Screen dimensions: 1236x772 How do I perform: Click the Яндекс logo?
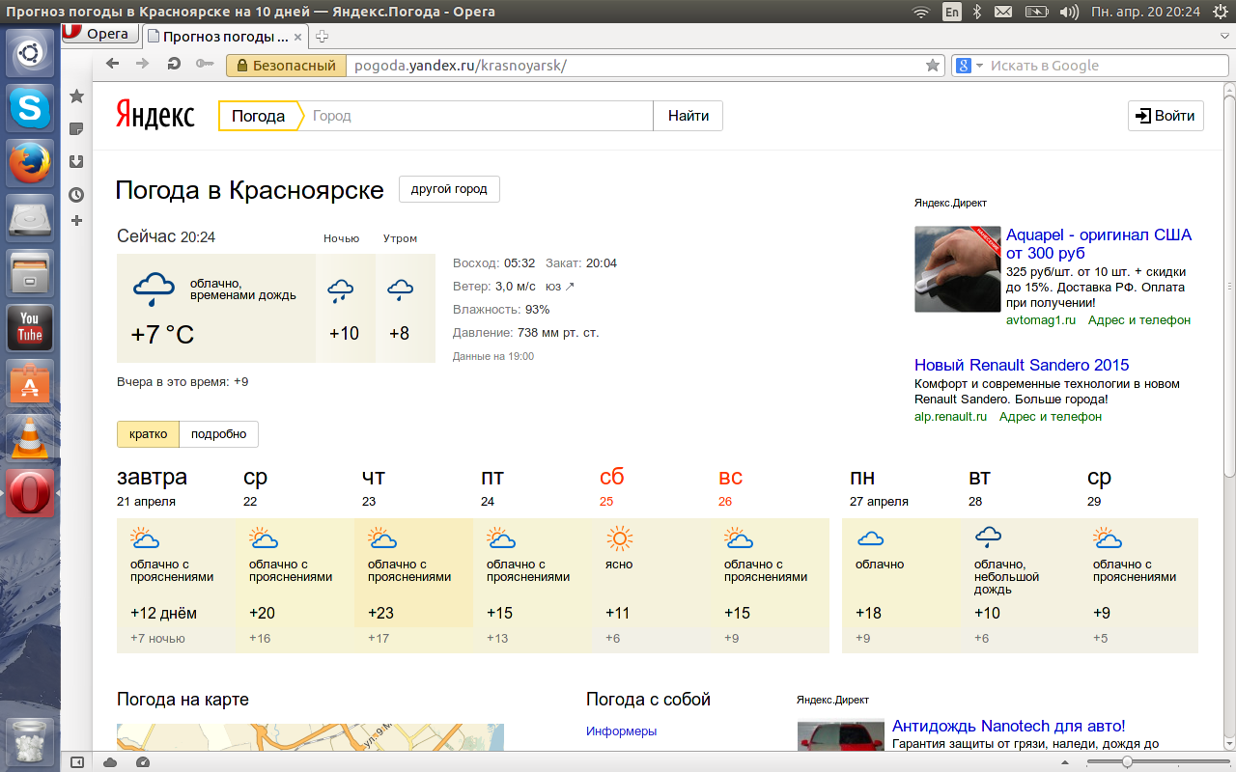point(154,115)
